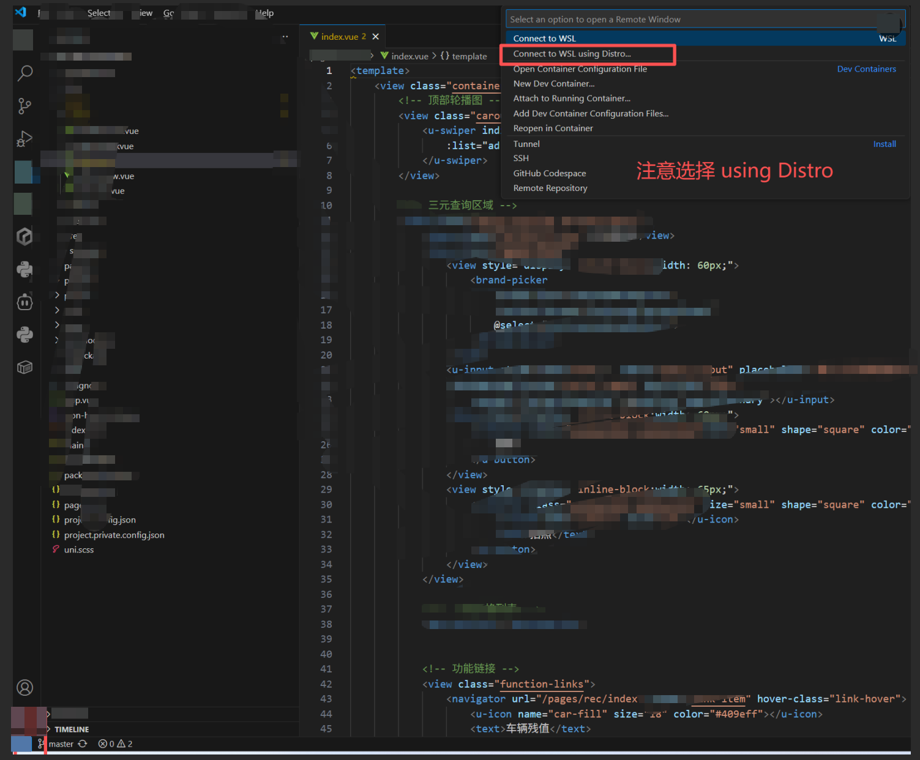Screen dimensions: 920x760
Task: Choose New Dev Container...
Action: tap(704, 84)
